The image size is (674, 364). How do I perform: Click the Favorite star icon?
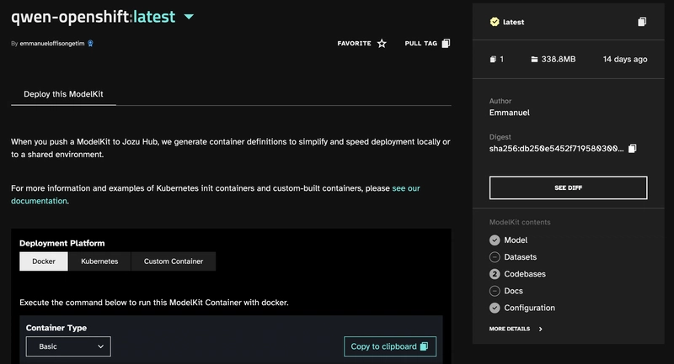coord(382,44)
